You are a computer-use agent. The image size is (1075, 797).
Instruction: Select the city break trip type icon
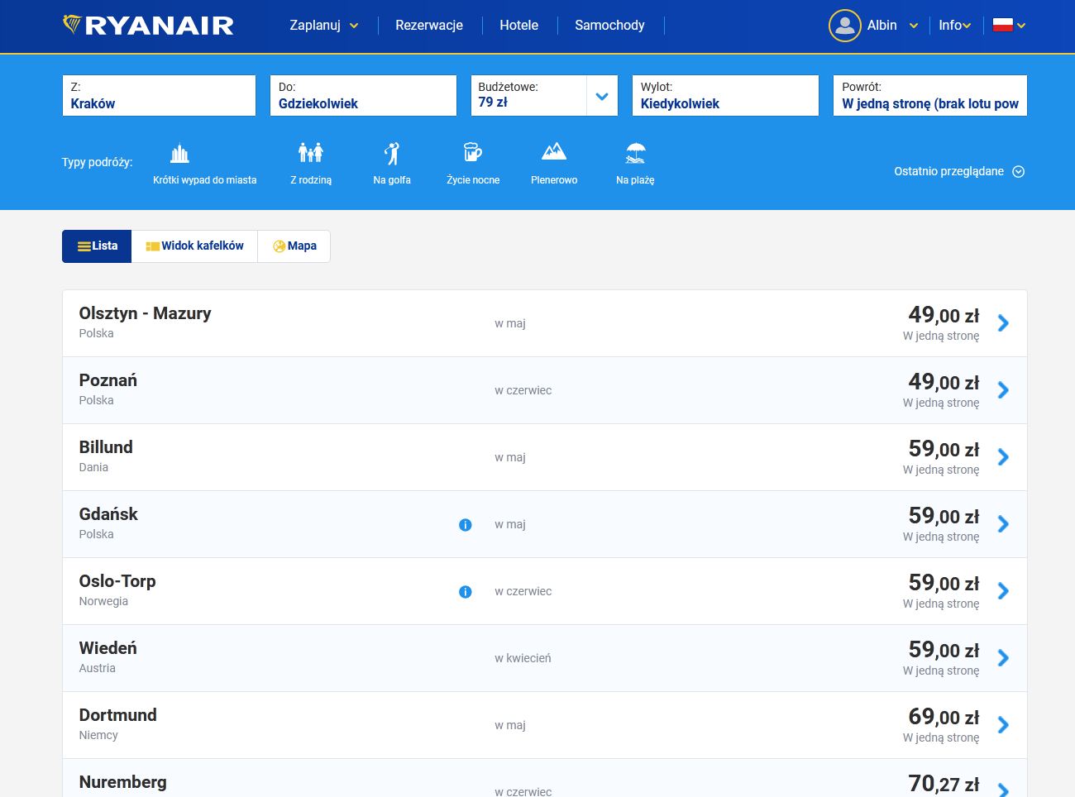179,154
